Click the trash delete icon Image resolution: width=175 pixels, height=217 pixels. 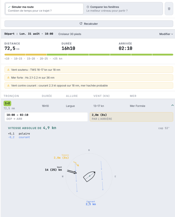(x=169, y=9)
